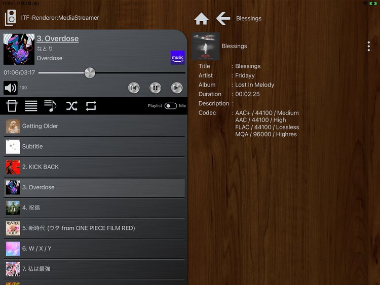Image resolution: width=380 pixels, height=285 pixels.
Task: Toggle repeat mode
Action: point(91,106)
